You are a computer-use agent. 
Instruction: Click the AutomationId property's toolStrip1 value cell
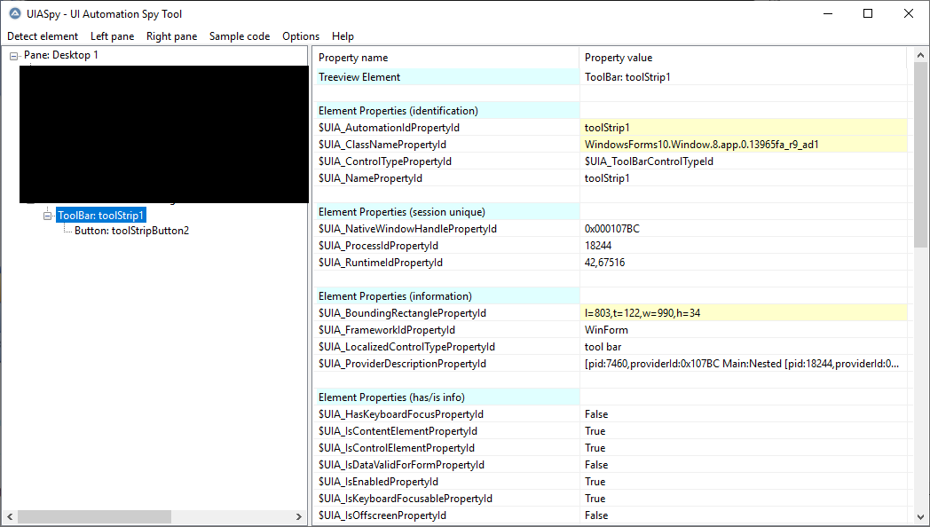(x=743, y=128)
